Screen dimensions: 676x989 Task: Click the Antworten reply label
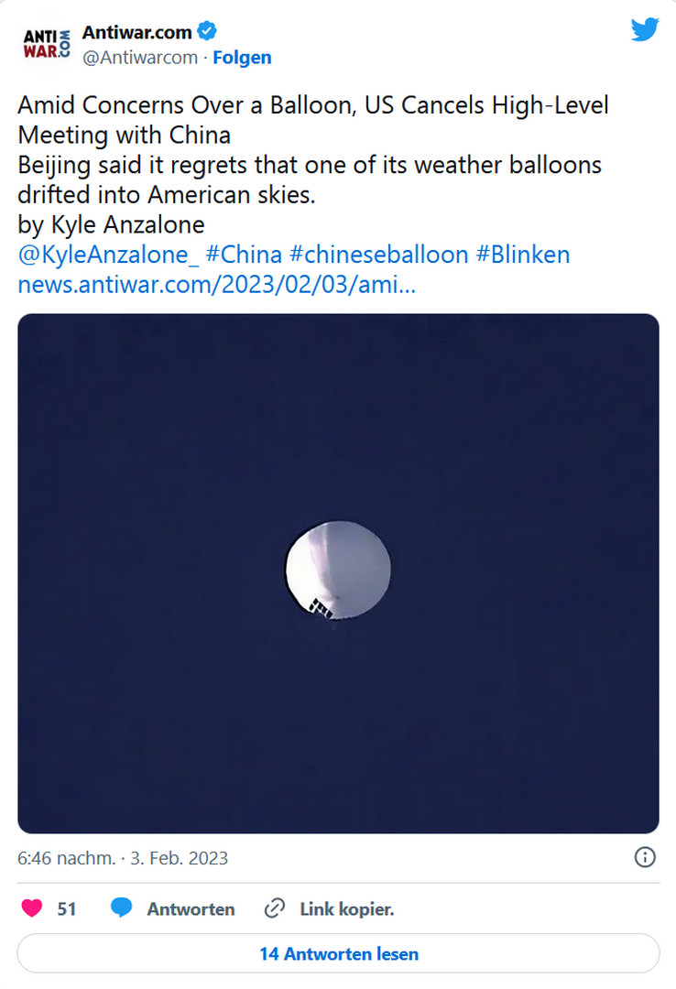pyautogui.click(x=191, y=908)
